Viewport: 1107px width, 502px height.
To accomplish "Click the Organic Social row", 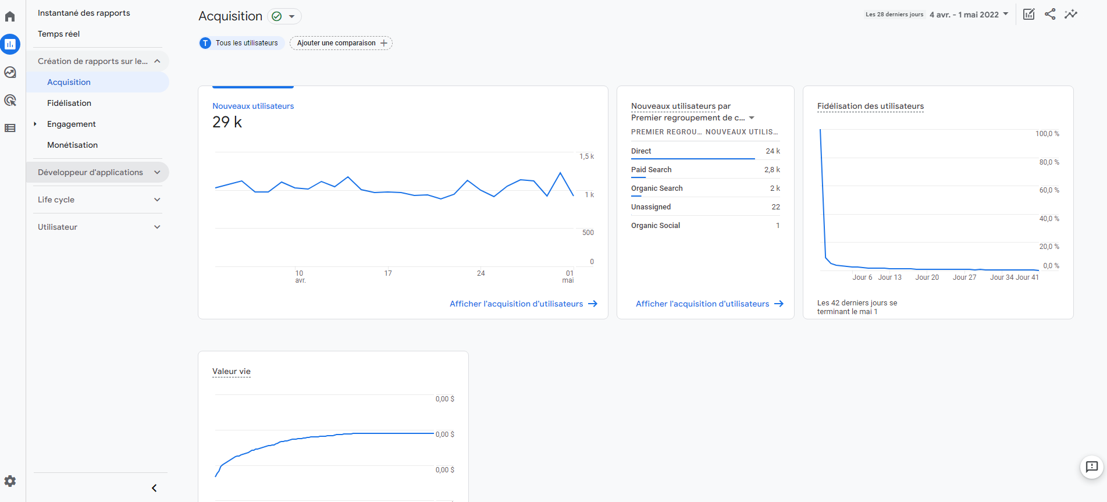I will 706,225.
